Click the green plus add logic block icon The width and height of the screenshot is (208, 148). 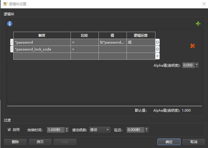[x=198, y=24]
